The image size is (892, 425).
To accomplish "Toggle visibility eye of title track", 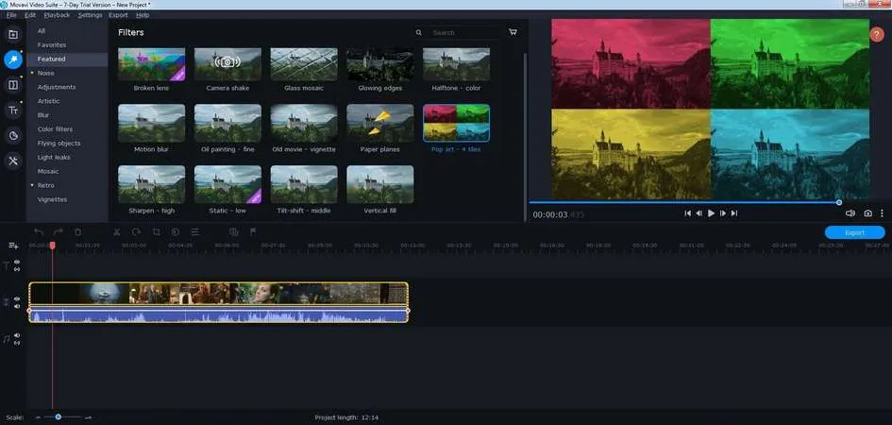I will [x=17, y=262].
